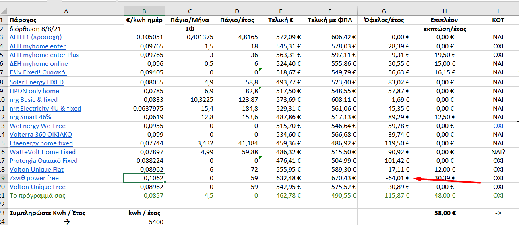
Task: Open the Volton Unique Free link
Action: click(x=37, y=187)
